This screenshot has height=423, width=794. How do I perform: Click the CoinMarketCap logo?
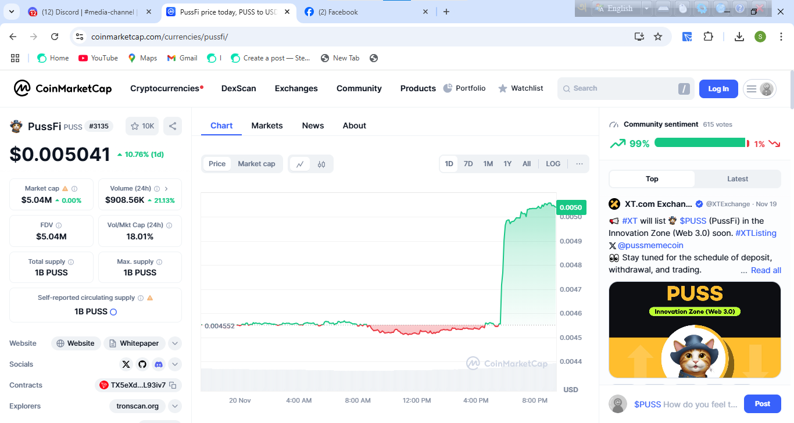[x=63, y=88]
